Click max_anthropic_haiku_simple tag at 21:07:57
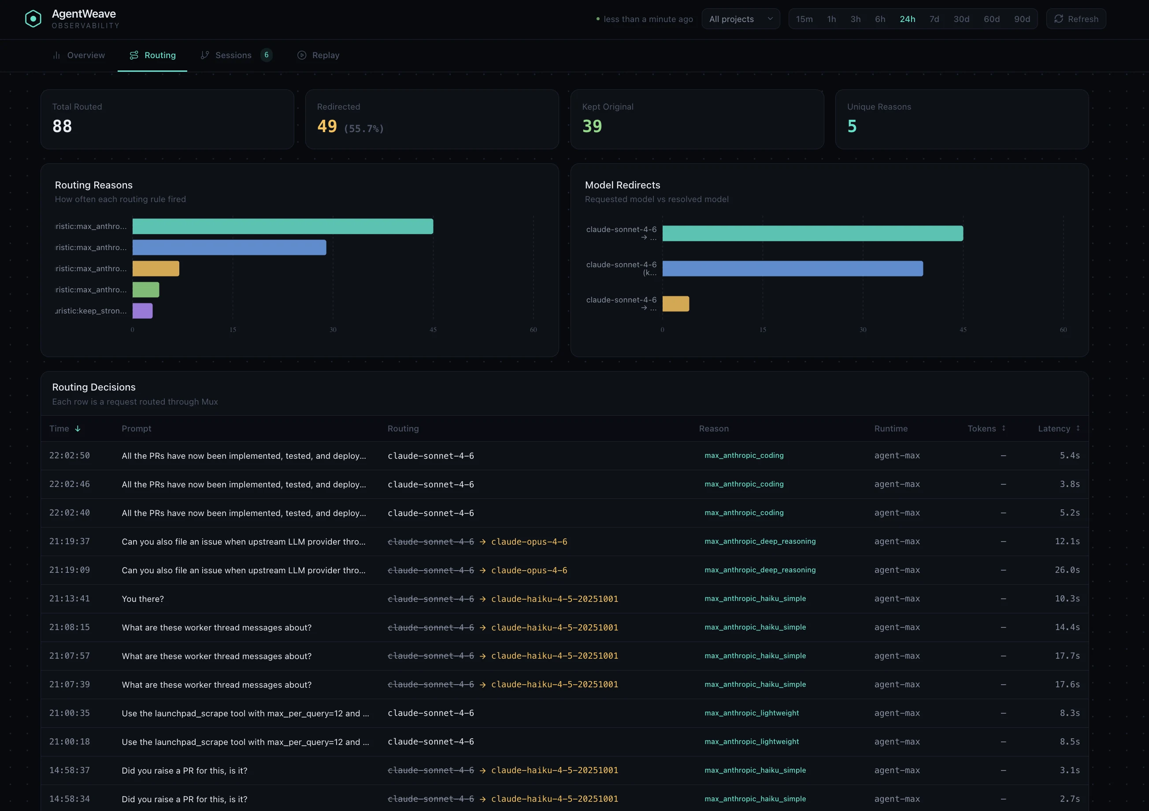 pos(755,656)
